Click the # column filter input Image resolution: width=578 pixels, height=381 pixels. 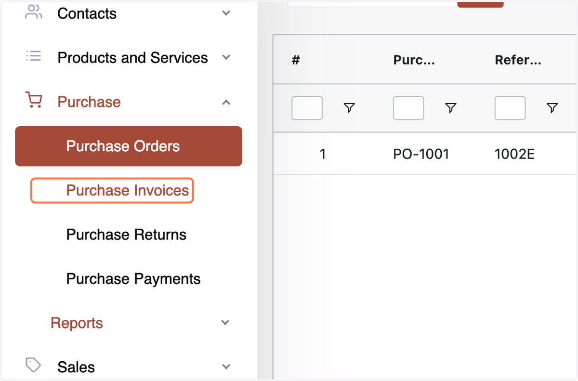click(x=307, y=108)
